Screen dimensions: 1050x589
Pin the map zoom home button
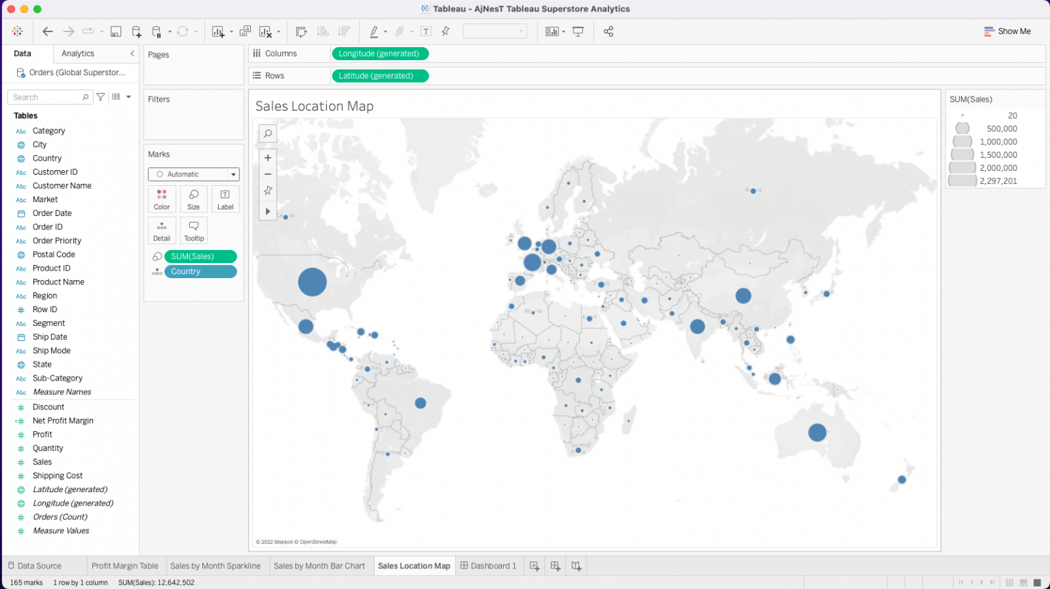click(268, 191)
